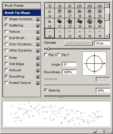Toggle the lock icon for Scattering

point(38,25)
